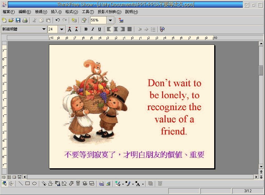Insert a picture from drawing toolbar
This screenshot has width=265, height=195.
coord(108,183)
